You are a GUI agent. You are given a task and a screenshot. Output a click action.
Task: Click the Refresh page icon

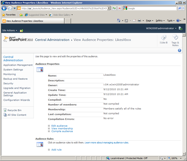[x=114, y=9]
